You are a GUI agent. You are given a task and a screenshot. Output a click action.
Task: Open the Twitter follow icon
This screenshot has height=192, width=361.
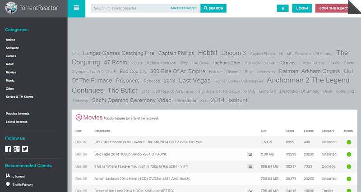[25, 149]
